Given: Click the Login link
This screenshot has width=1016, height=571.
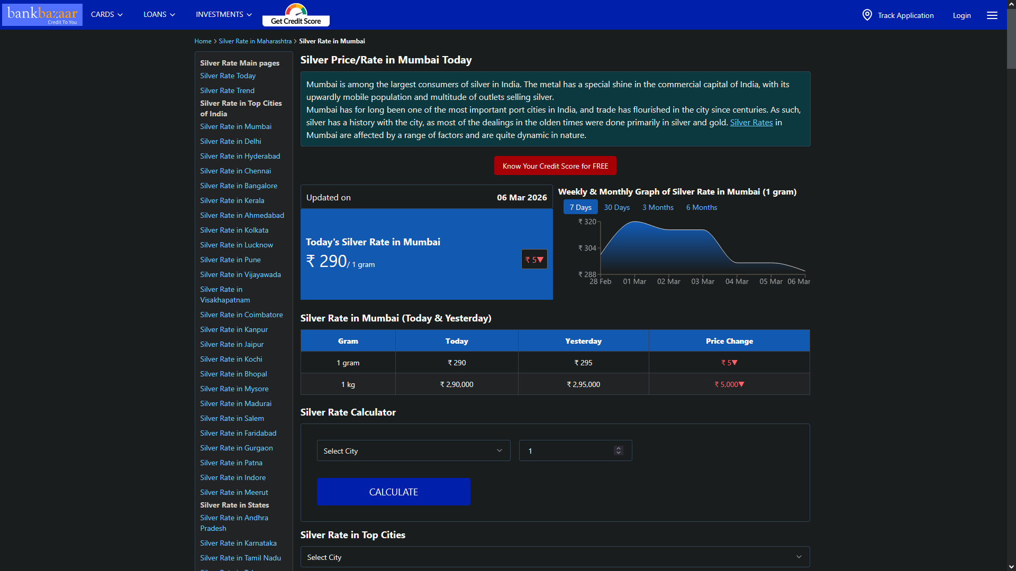Looking at the screenshot, I should (x=961, y=15).
